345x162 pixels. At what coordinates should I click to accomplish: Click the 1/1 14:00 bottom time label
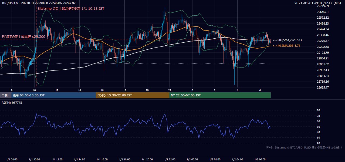pos(79,160)
